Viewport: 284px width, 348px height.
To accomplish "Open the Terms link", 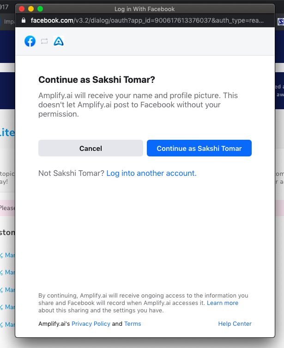I will pos(133,324).
